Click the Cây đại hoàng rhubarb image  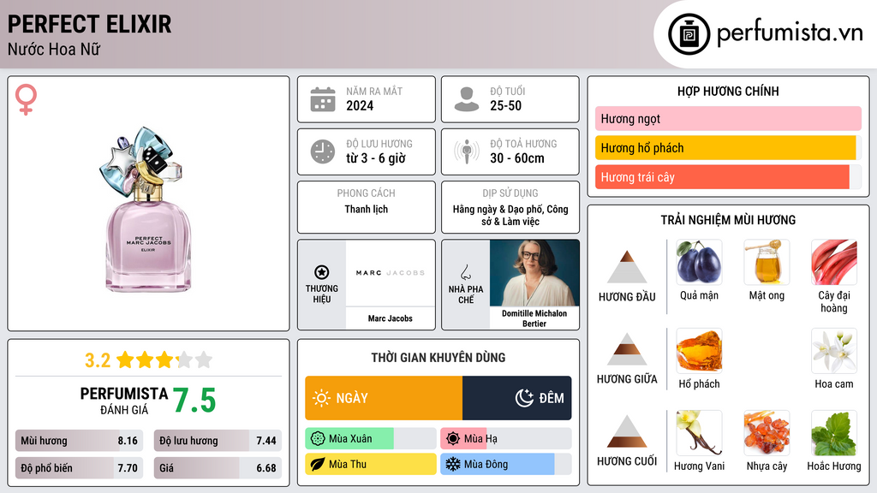pos(834,262)
